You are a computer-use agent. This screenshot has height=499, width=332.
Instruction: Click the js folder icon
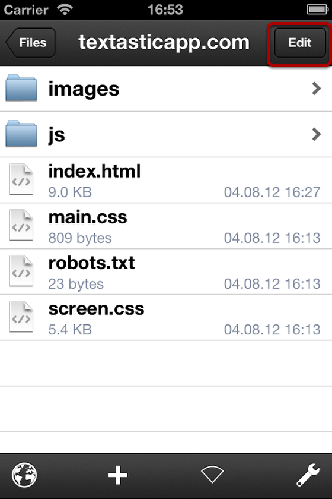tap(21, 134)
